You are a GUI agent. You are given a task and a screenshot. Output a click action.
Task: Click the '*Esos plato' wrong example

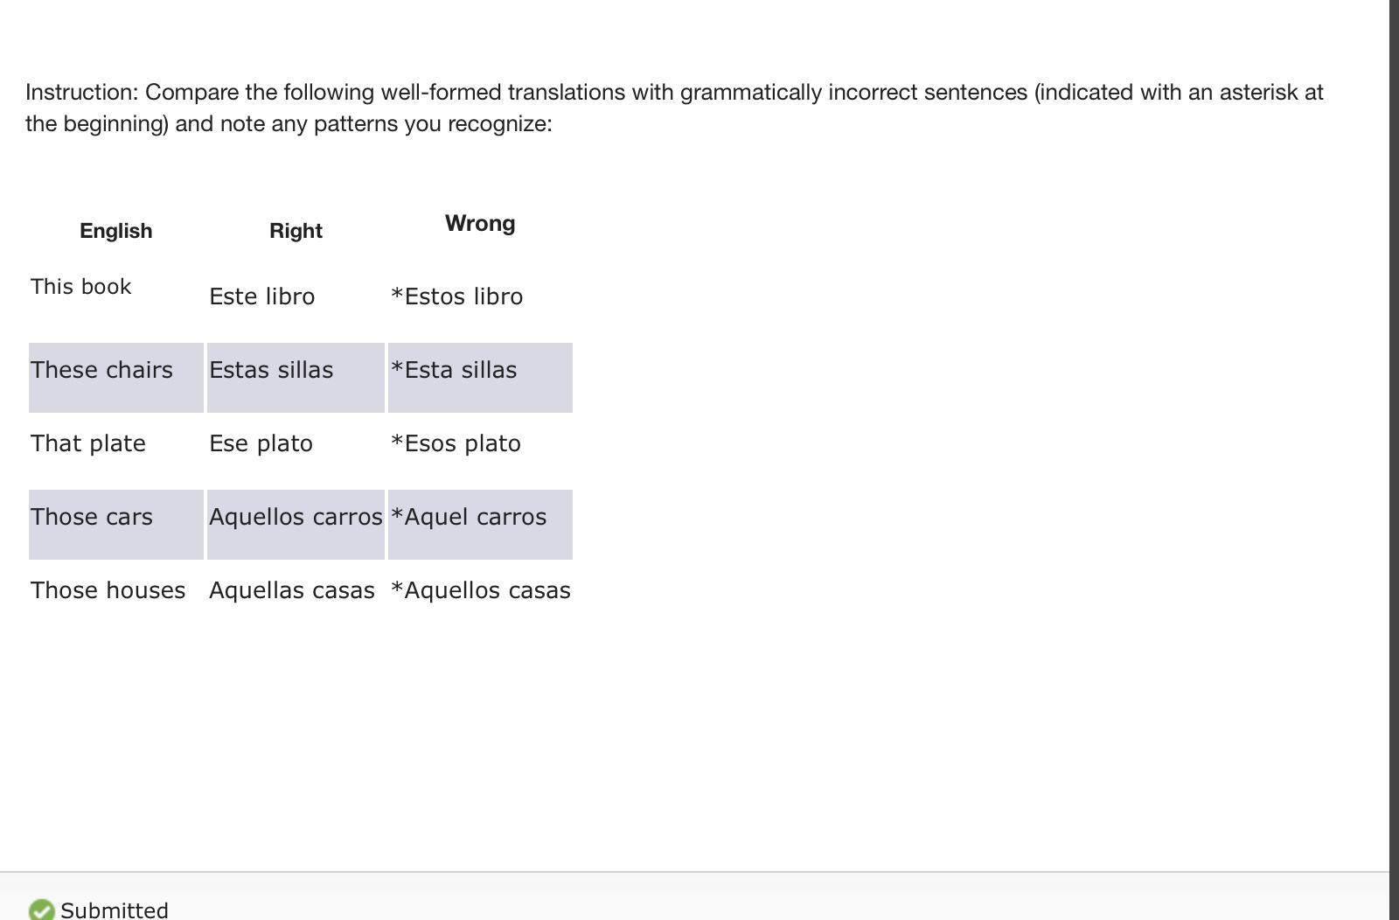coord(456,443)
